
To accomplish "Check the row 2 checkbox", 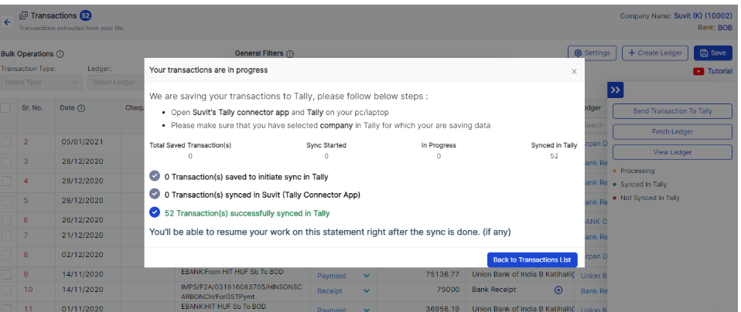I will pyautogui.click(x=6, y=141).
